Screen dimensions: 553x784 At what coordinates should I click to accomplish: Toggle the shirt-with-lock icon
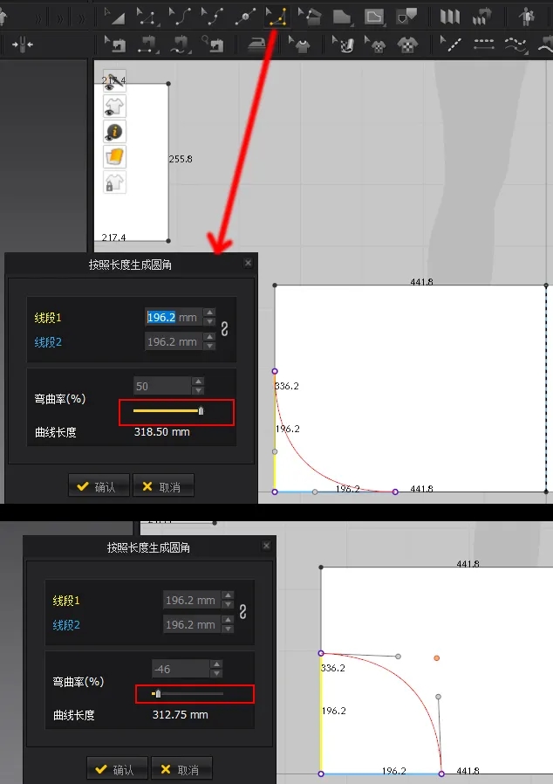(114, 182)
